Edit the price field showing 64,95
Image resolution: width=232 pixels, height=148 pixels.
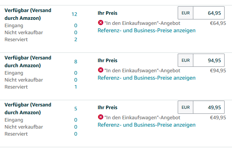(209, 13)
